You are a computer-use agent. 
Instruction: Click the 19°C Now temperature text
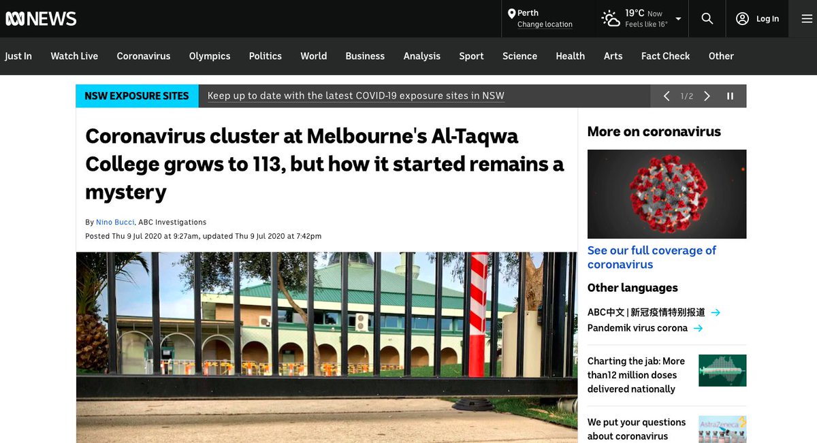[643, 13]
